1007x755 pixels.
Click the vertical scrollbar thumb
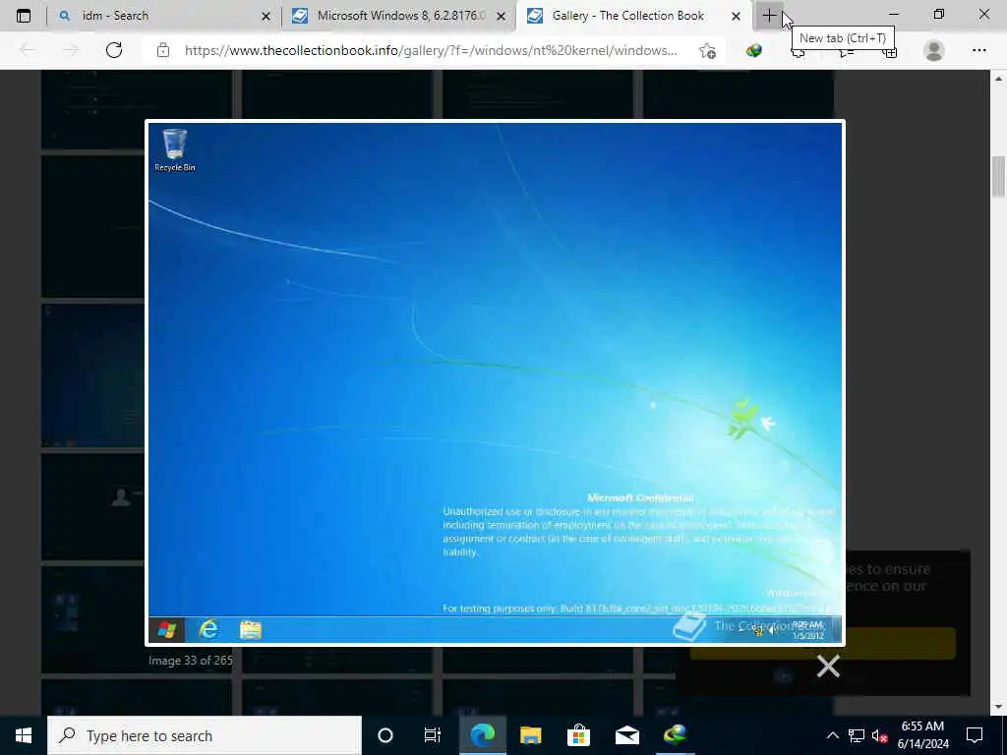pos(998,177)
